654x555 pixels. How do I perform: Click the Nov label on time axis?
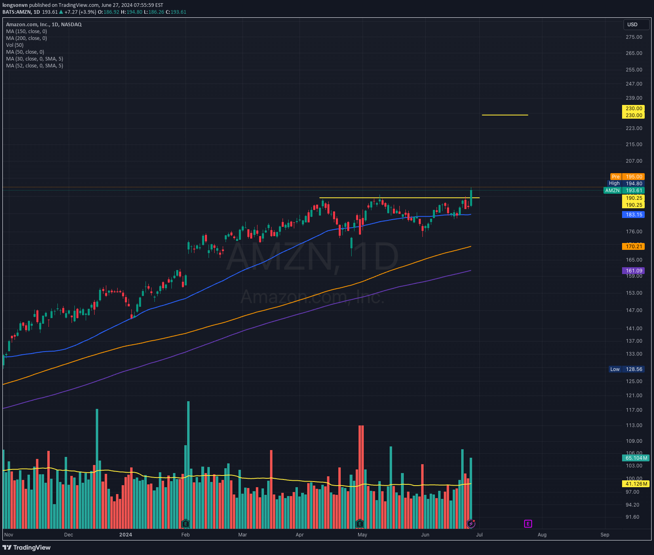8,535
